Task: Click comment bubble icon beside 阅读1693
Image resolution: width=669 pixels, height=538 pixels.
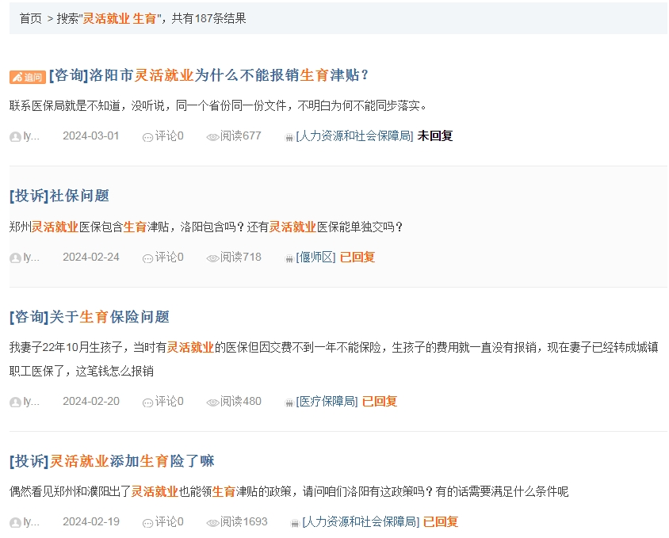Action: coord(147,523)
